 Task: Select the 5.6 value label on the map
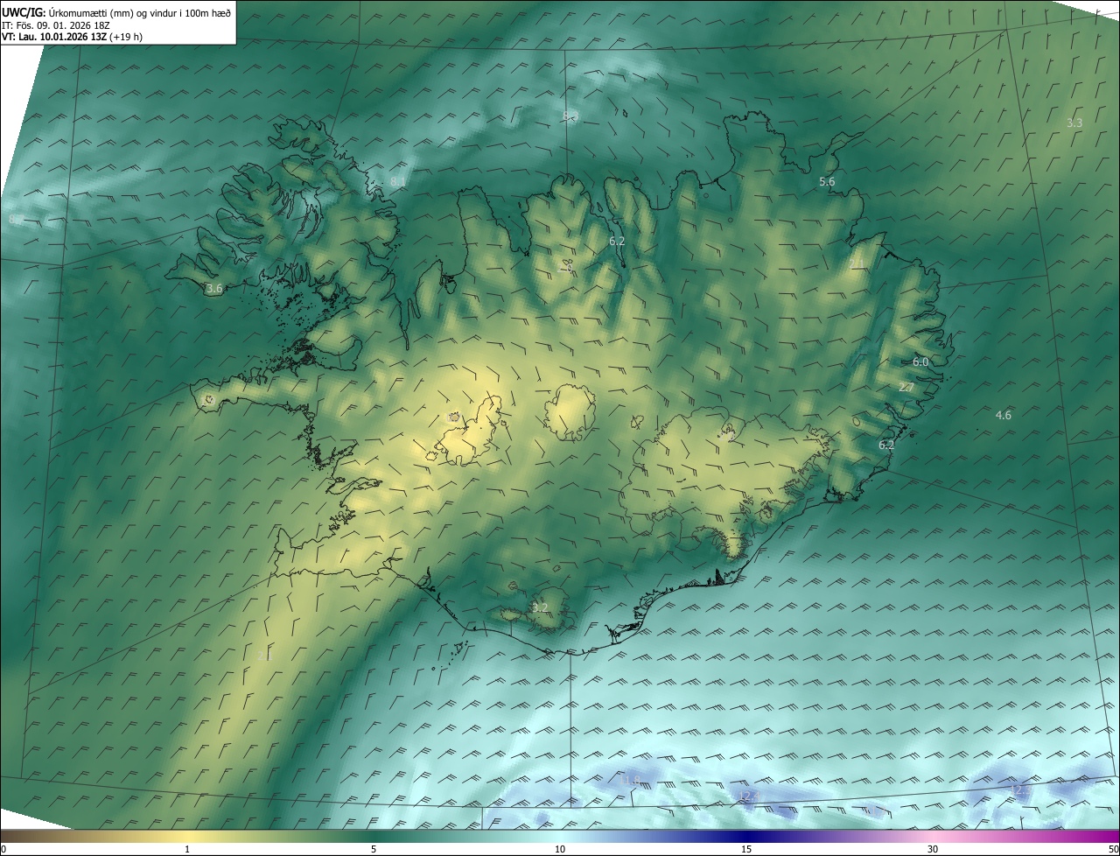point(827,182)
